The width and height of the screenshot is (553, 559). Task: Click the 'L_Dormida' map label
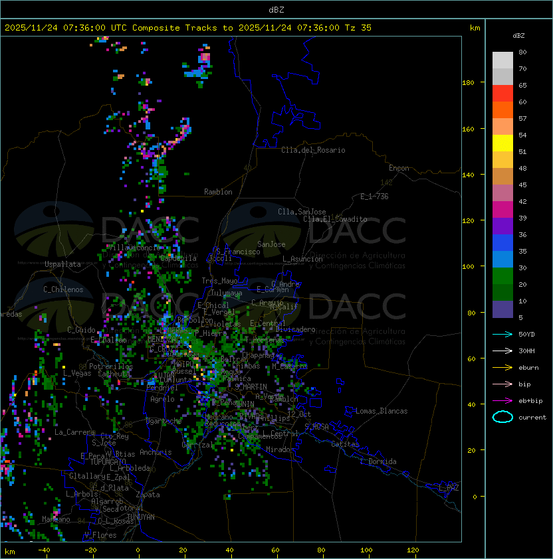click(x=378, y=461)
